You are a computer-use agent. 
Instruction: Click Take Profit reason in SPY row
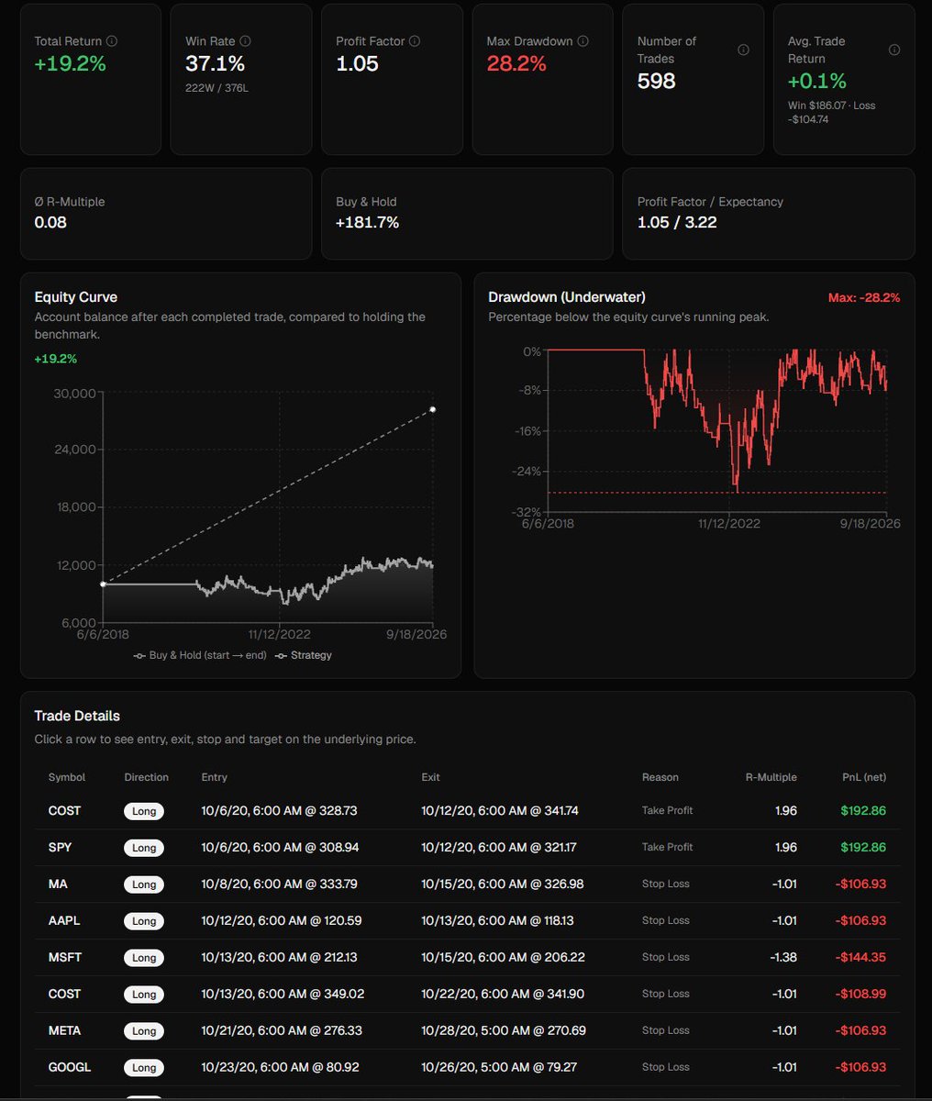(x=668, y=848)
